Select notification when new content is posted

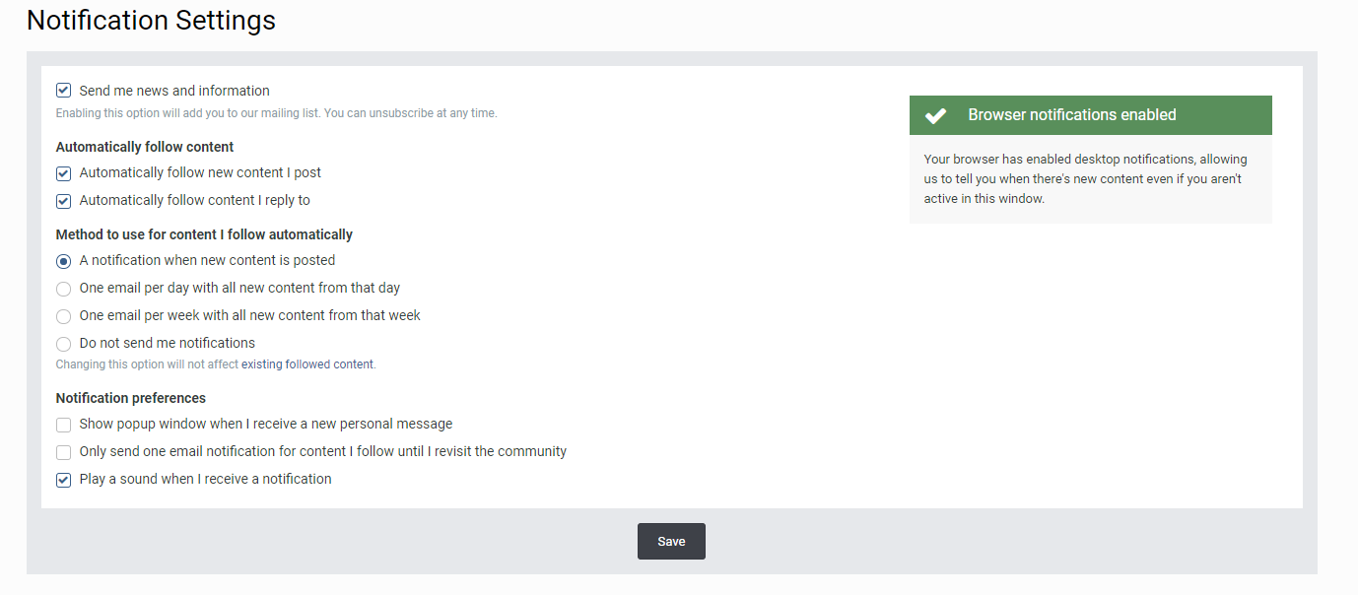(x=64, y=261)
